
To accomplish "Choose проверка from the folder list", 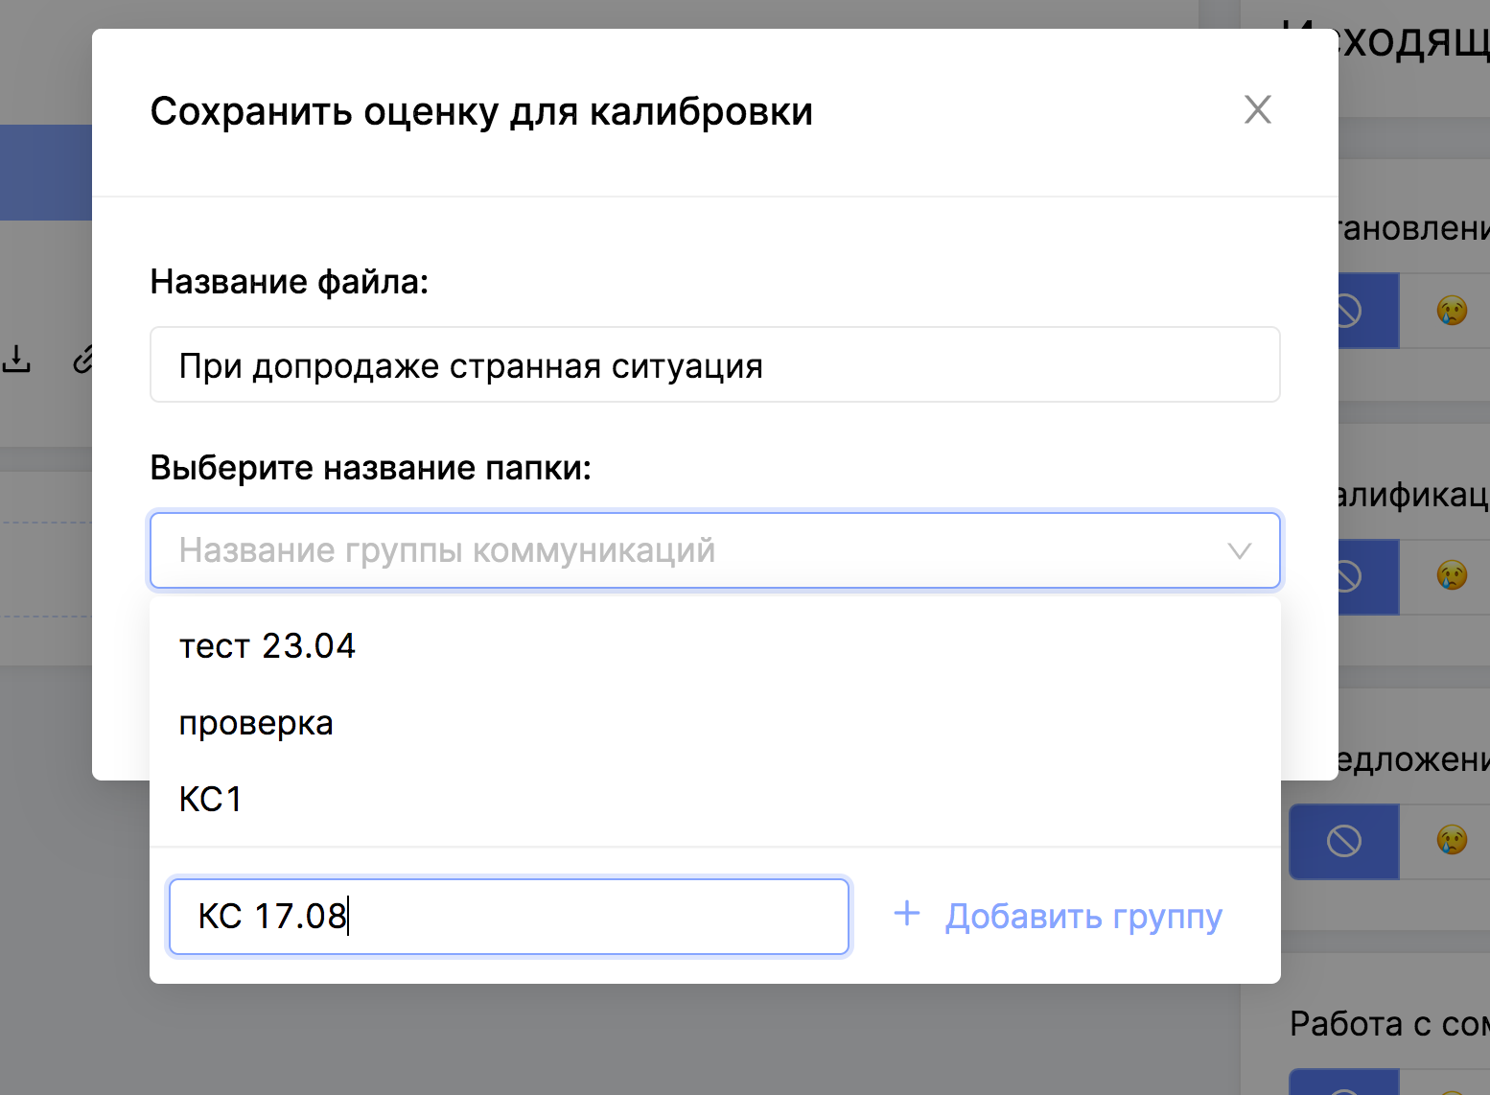I will point(256,723).
